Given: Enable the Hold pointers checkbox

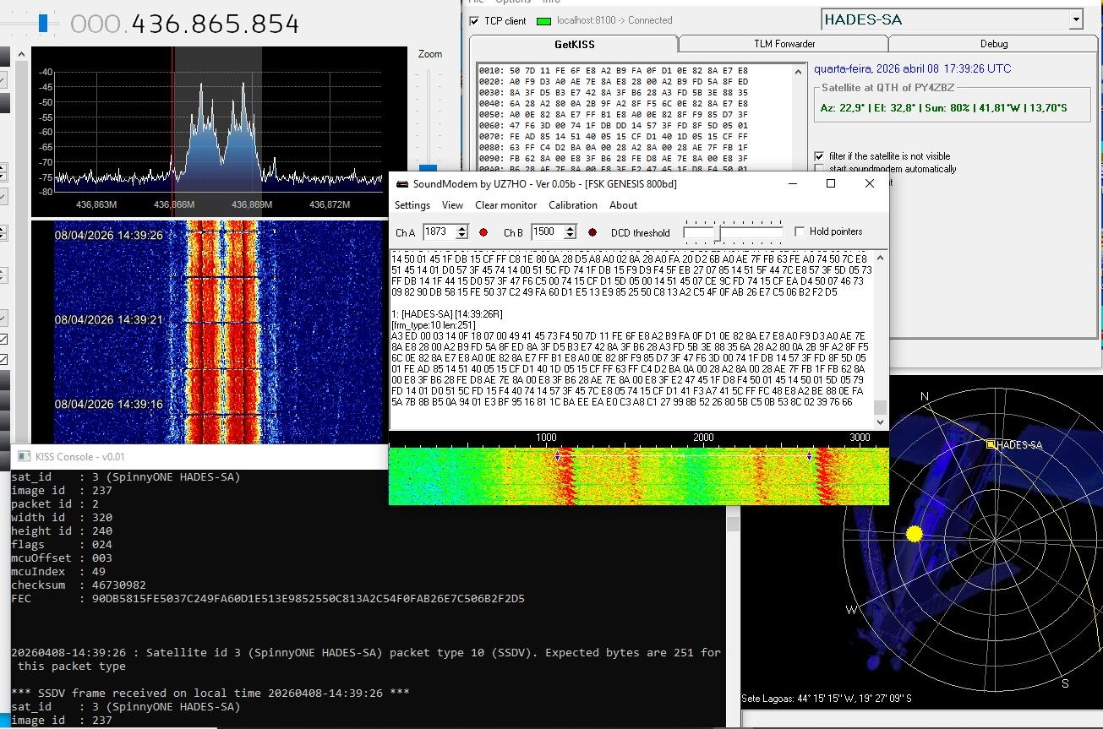Looking at the screenshot, I should coord(800,231).
